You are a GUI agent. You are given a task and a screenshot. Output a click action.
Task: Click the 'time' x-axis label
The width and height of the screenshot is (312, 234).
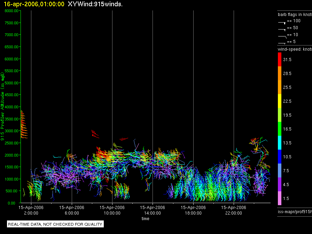coord(146,218)
